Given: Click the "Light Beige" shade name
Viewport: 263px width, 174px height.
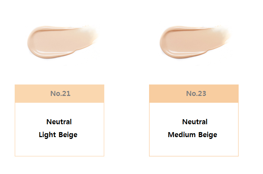Looking at the screenshot, I should pos(58,135).
